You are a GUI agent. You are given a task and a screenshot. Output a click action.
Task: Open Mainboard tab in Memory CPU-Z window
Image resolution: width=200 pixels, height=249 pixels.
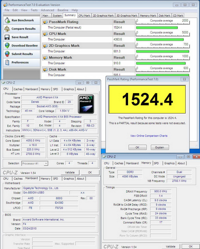132,163
